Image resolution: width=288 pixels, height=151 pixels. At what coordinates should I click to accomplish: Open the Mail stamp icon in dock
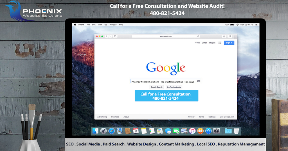pyautogui.click(x=120, y=131)
